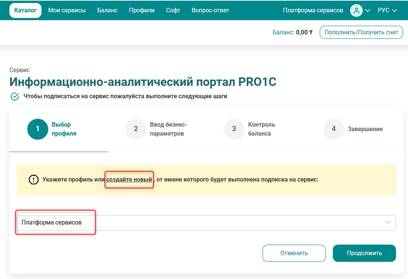Image resolution: width=408 pixels, height=279 pixels.
Task: Open the Каталог tab
Action: (25, 10)
